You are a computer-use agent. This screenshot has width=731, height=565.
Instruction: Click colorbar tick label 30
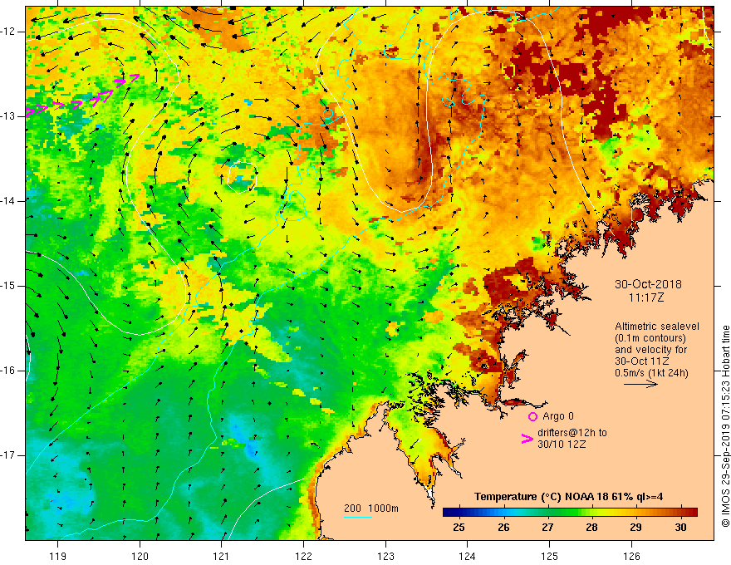[x=680, y=528]
